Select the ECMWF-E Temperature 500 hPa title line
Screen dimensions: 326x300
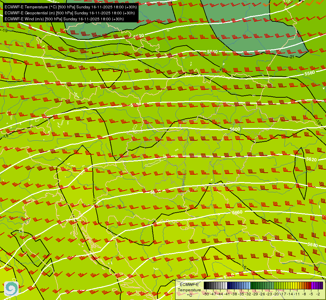[71, 7]
